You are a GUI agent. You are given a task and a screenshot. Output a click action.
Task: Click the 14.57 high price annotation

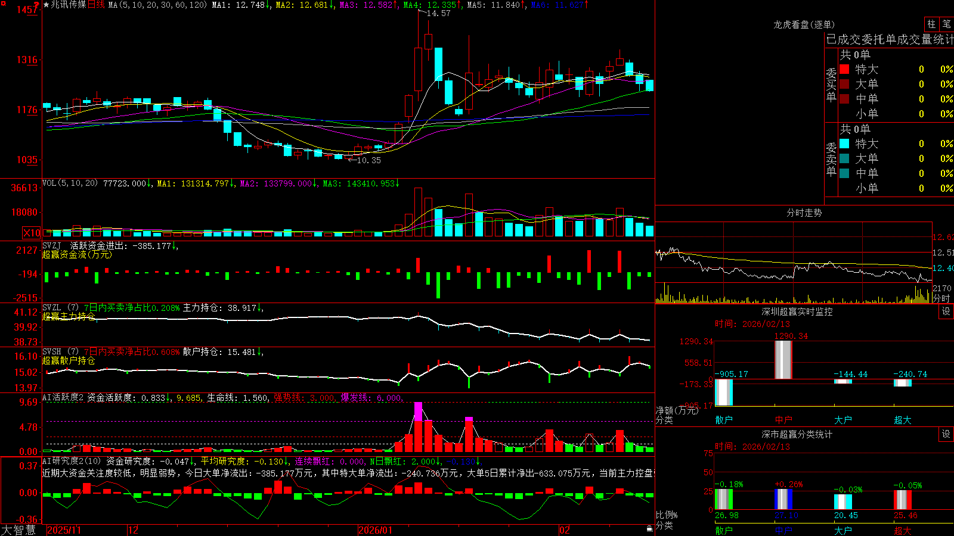tap(438, 13)
